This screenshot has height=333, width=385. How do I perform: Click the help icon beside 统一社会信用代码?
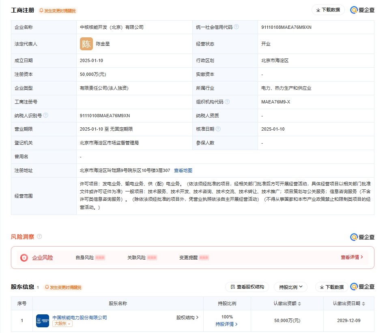tap(237, 27)
